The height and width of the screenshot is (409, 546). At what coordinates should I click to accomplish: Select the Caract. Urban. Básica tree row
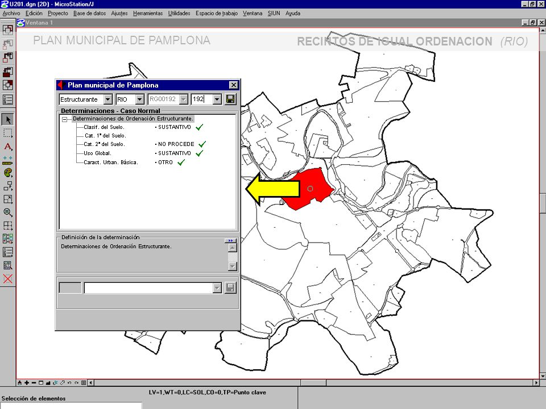(111, 162)
